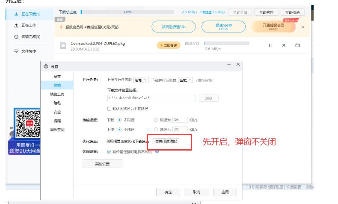Open the 传输完成(5) list in sidebar
This screenshot has height=204, width=338.
coord(30,37)
